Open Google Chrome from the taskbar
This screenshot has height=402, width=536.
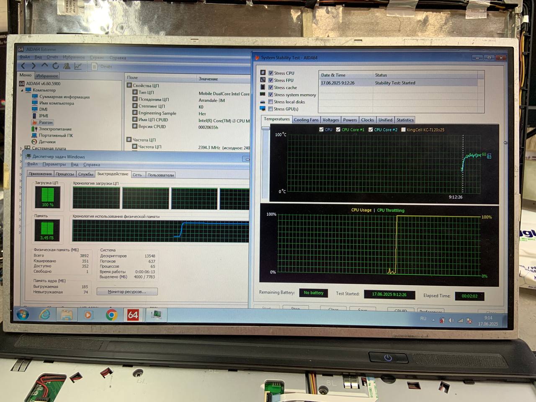pyautogui.click(x=111, y=314)
